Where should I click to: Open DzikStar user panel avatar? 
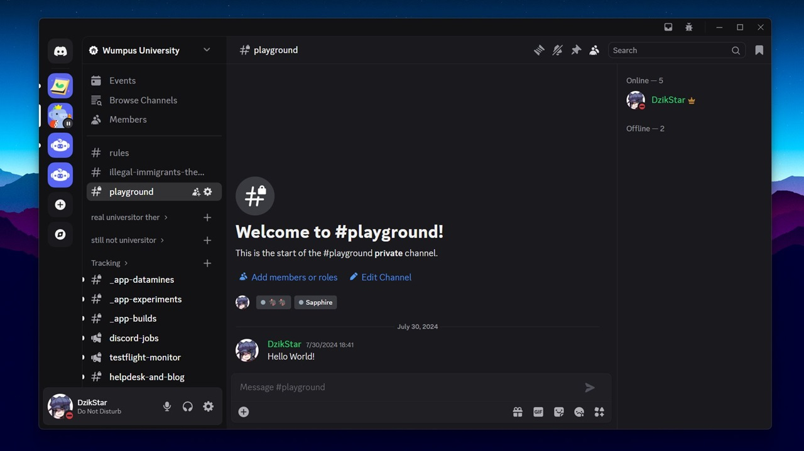[60, 406]
